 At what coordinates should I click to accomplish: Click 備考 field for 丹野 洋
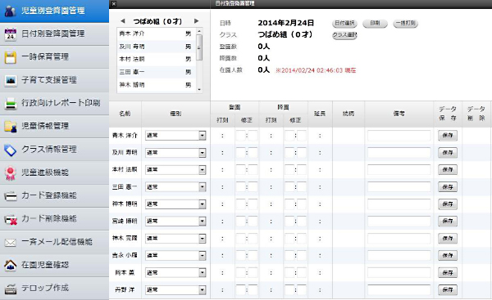(399, 290)
